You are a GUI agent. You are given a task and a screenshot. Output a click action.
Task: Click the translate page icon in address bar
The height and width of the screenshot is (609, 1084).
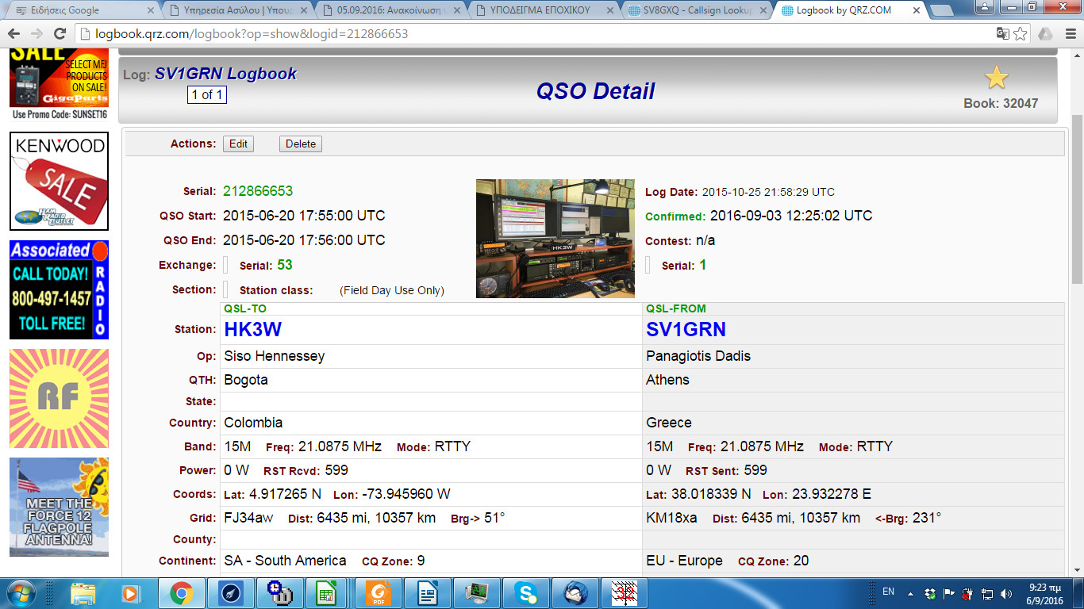pyautogui.click(x=1002, y=34)
